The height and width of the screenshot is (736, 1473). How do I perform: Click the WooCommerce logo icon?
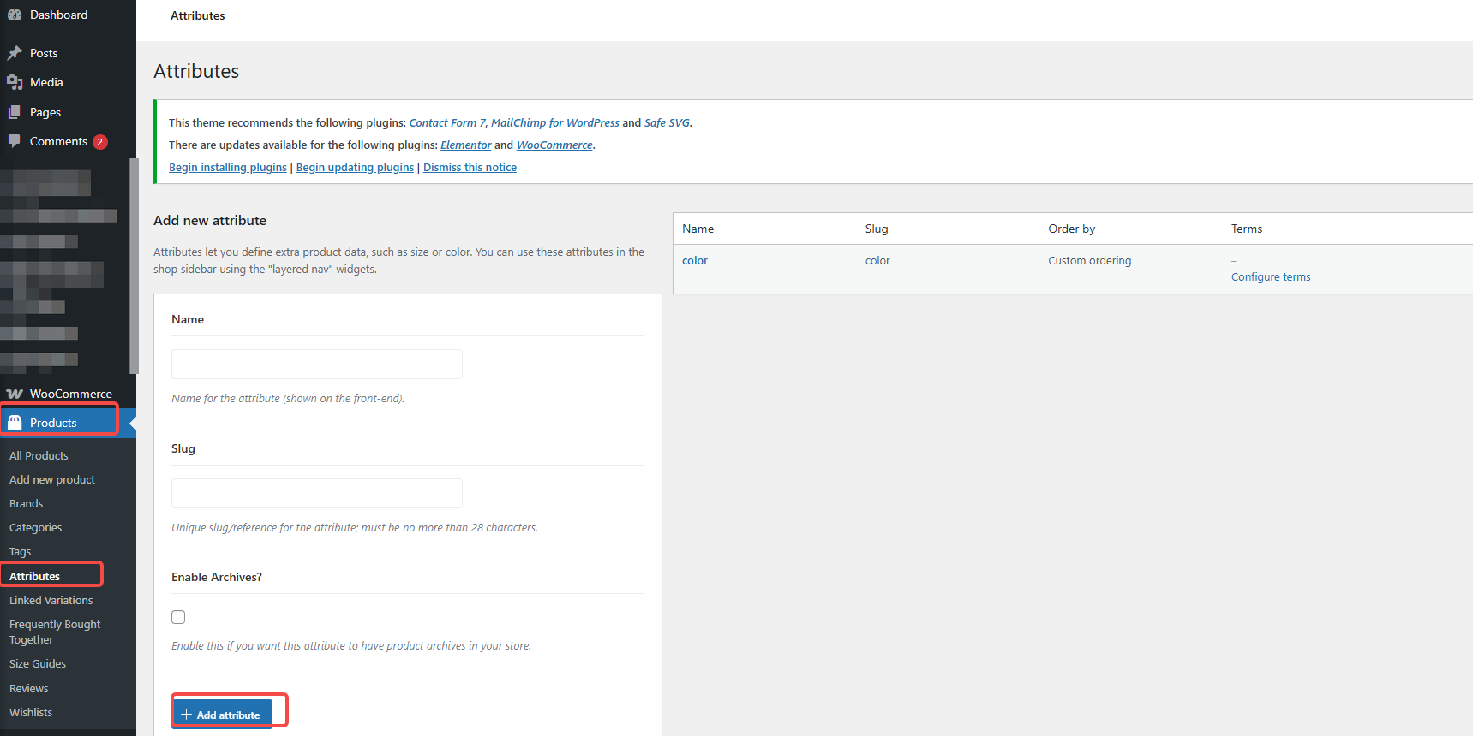pyautogui.click(x=15, y=394)
